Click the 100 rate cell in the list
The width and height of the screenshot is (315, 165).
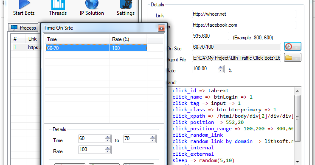(128, 48)
